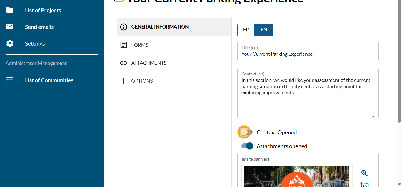Open the ATTACHMENTS tab
This screenshot has height=187, width=402.
point(149,63)
